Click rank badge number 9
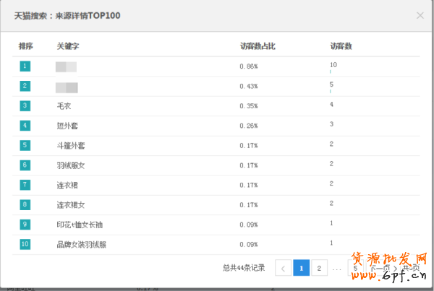 click(x=25, y=225)
